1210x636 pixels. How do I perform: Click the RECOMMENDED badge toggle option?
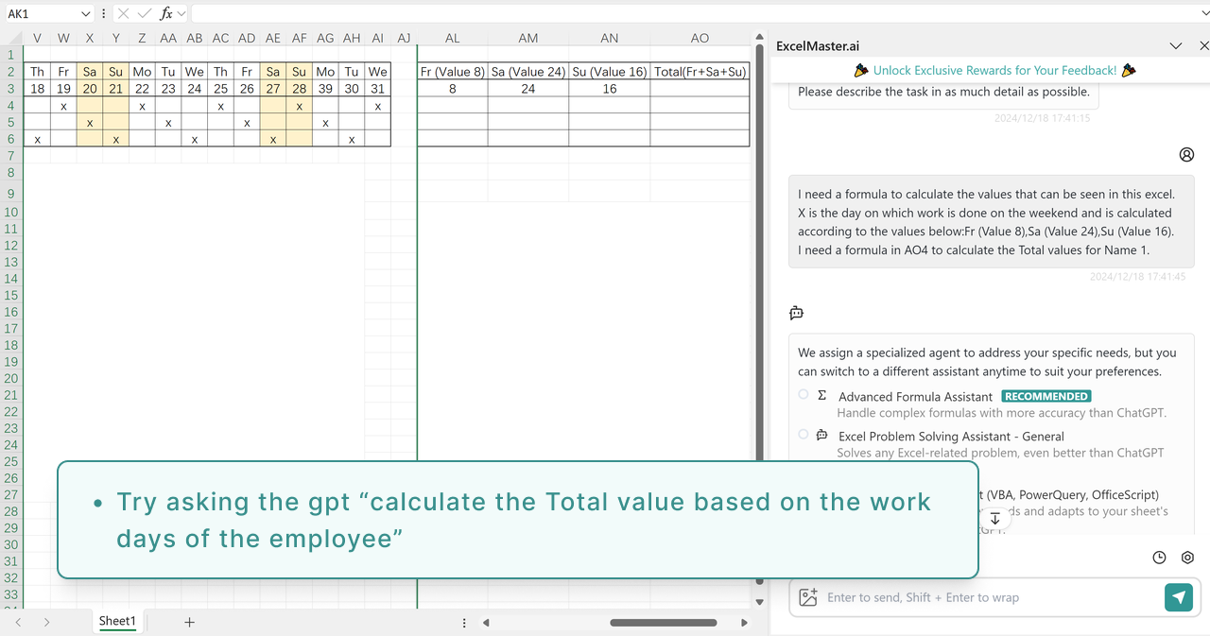pos(1046,396)
